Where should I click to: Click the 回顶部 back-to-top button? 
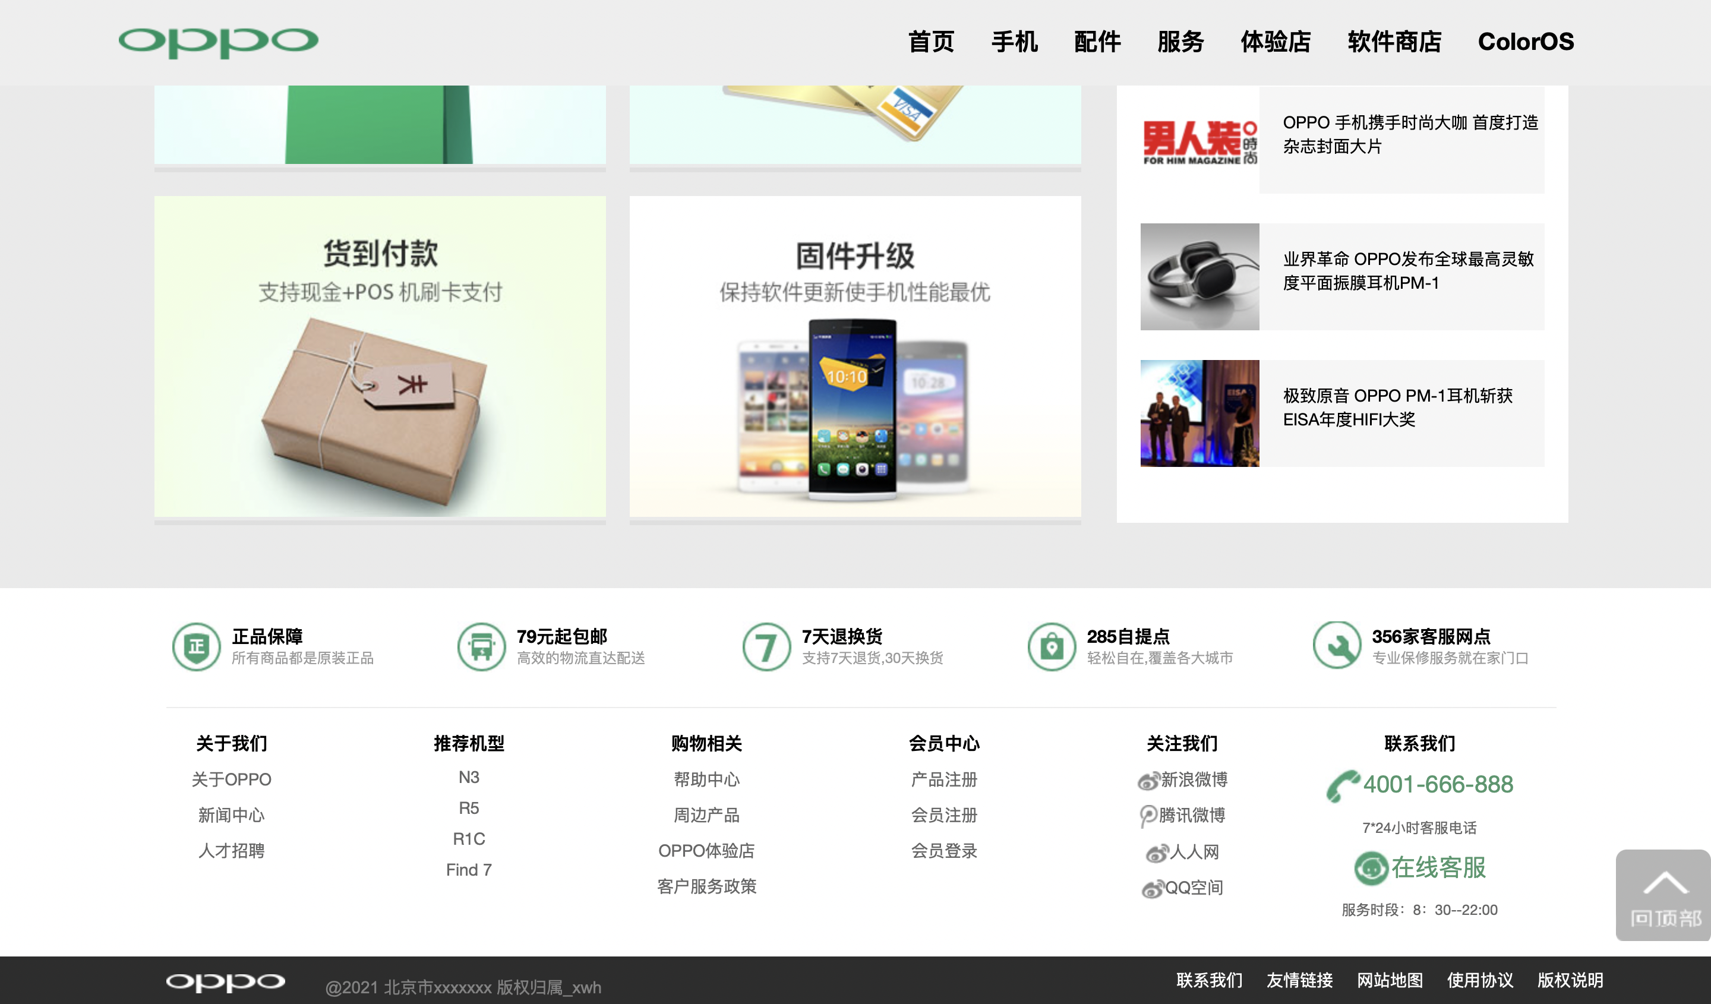pyautogui.click(x=1662, y=895)
